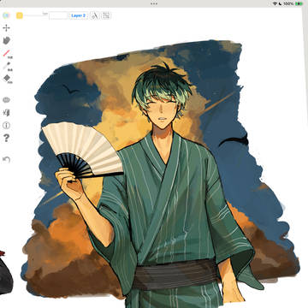The image size is (308, 308).
Task: Select the red line brush tool
Action: (x=7, y=53)
